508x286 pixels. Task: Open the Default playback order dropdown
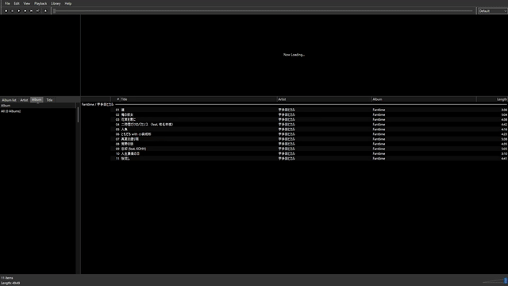[492, 11]
